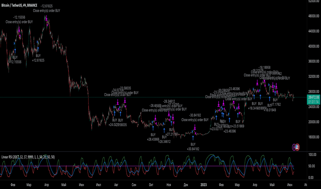
Task: Click the bar countdown 01:31:14
Action: pyautogui.click(x=313, y=102)
